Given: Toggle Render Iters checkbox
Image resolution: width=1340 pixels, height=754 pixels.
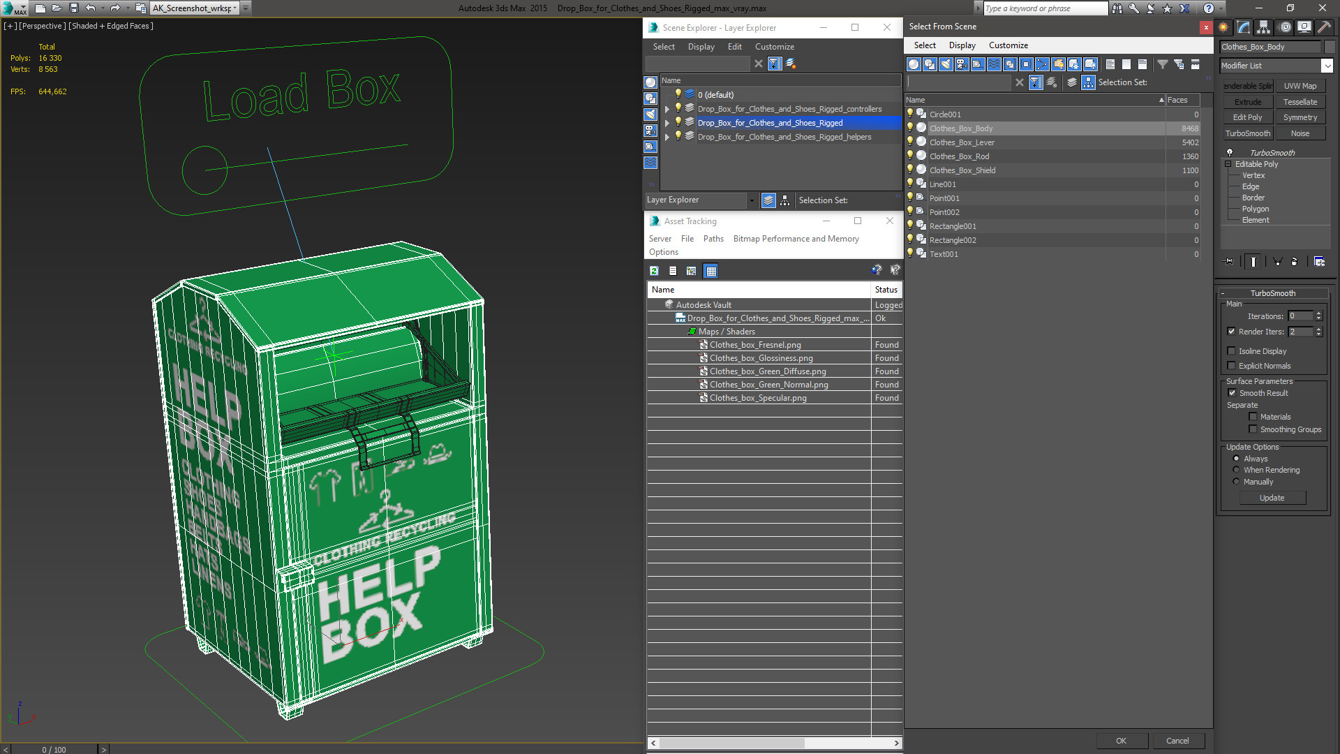Looking at the screenshot, I should pyautogui.click(x=1232, y=332).
